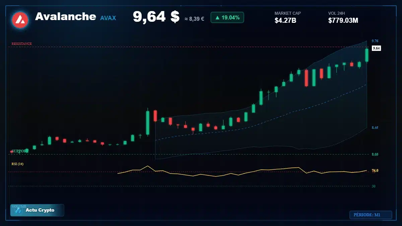Screen dimensions: 402x226
Task: Click the ≈ 8,39 € conversion
Action: tap(194, 19)
